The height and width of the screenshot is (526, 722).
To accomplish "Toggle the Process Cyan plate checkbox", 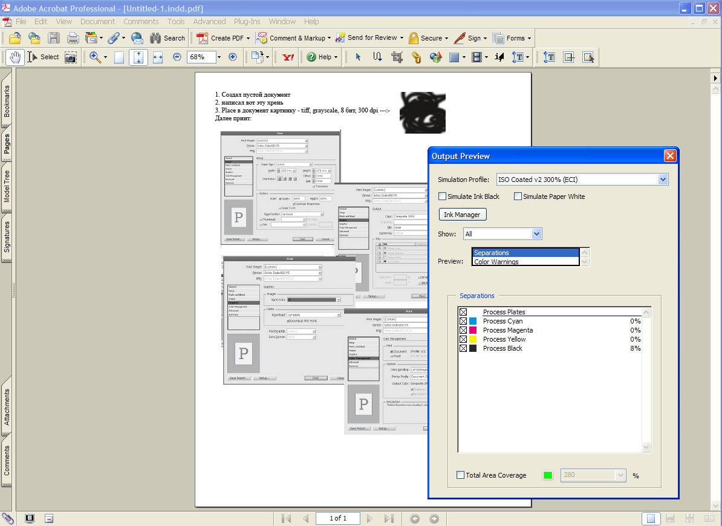I will 463,321.
